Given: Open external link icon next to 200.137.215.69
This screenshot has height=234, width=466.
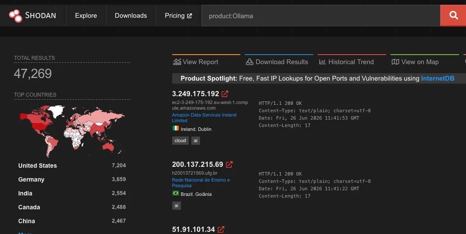Looking at the screenshot, I should 229,165.
